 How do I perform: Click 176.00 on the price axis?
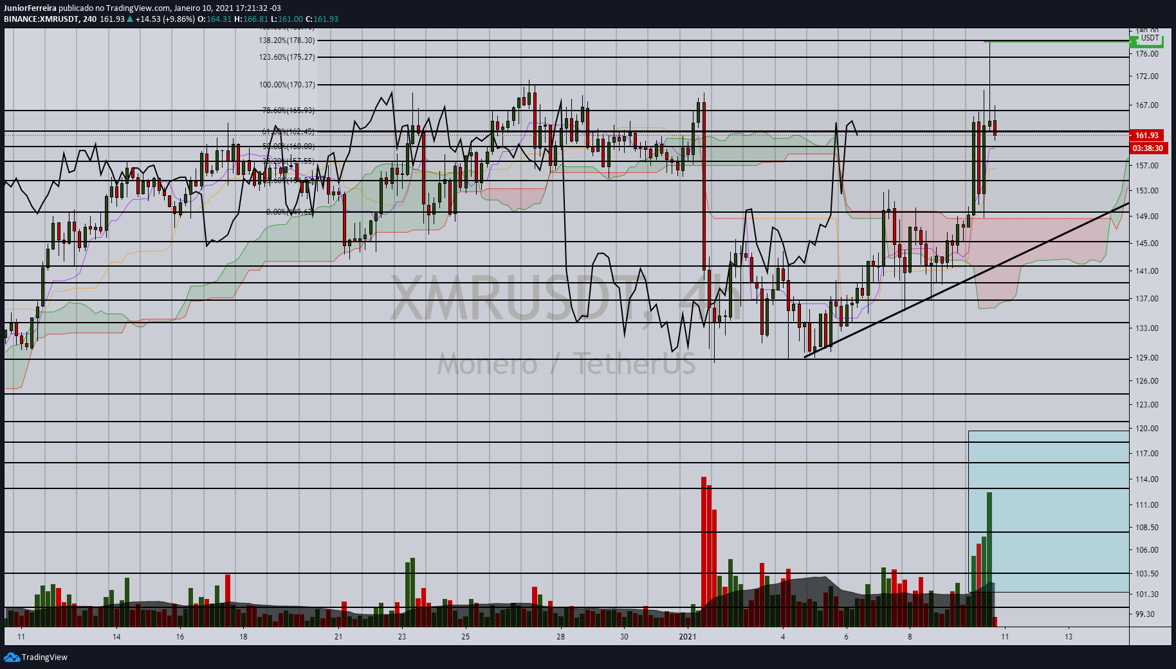1147,54
